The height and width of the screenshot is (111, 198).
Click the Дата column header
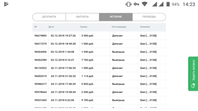point(51,27)
